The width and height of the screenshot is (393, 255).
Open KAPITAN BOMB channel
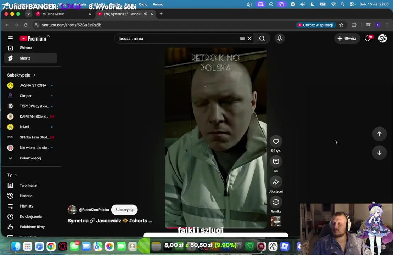(30, 117)
